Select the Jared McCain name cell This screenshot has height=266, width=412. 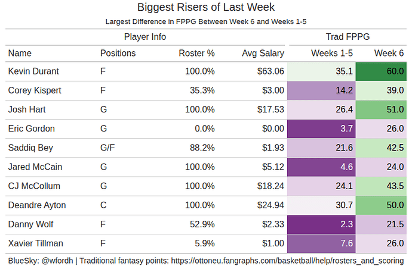(35, 167)
